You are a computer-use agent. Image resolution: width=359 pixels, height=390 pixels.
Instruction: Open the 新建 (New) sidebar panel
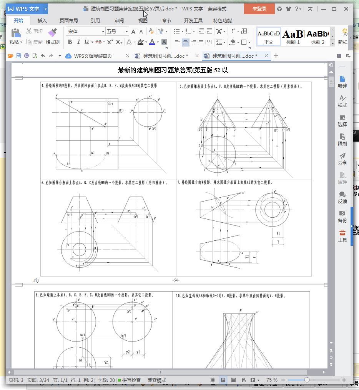pos(342,82)
